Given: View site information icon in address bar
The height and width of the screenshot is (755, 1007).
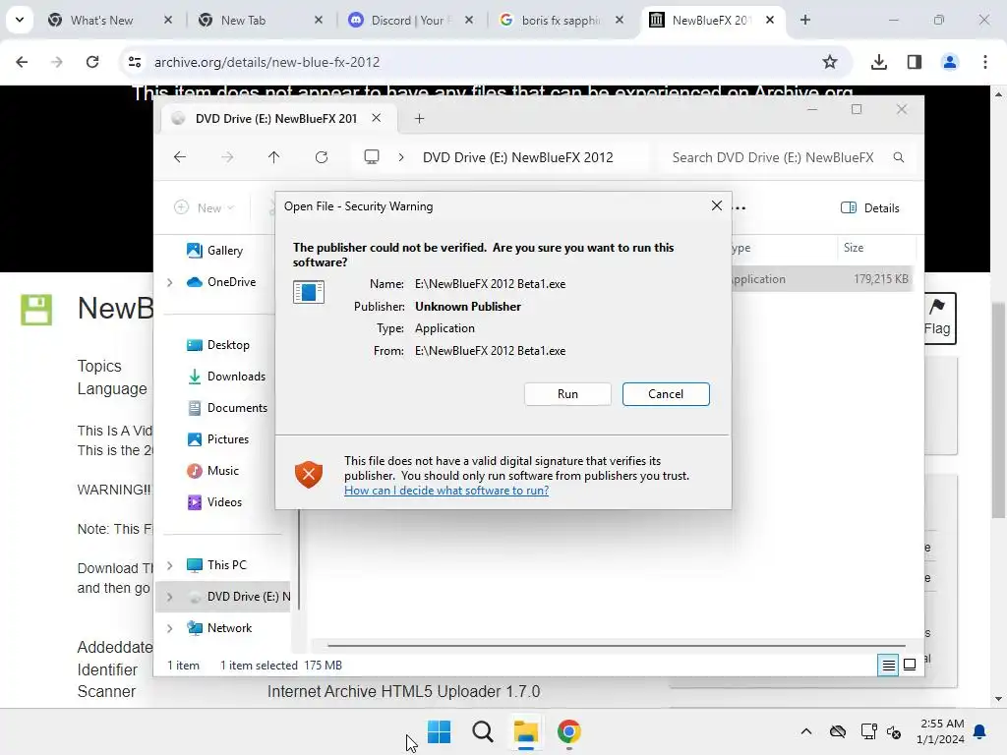Looking at the screenshot, I should 134,62.
